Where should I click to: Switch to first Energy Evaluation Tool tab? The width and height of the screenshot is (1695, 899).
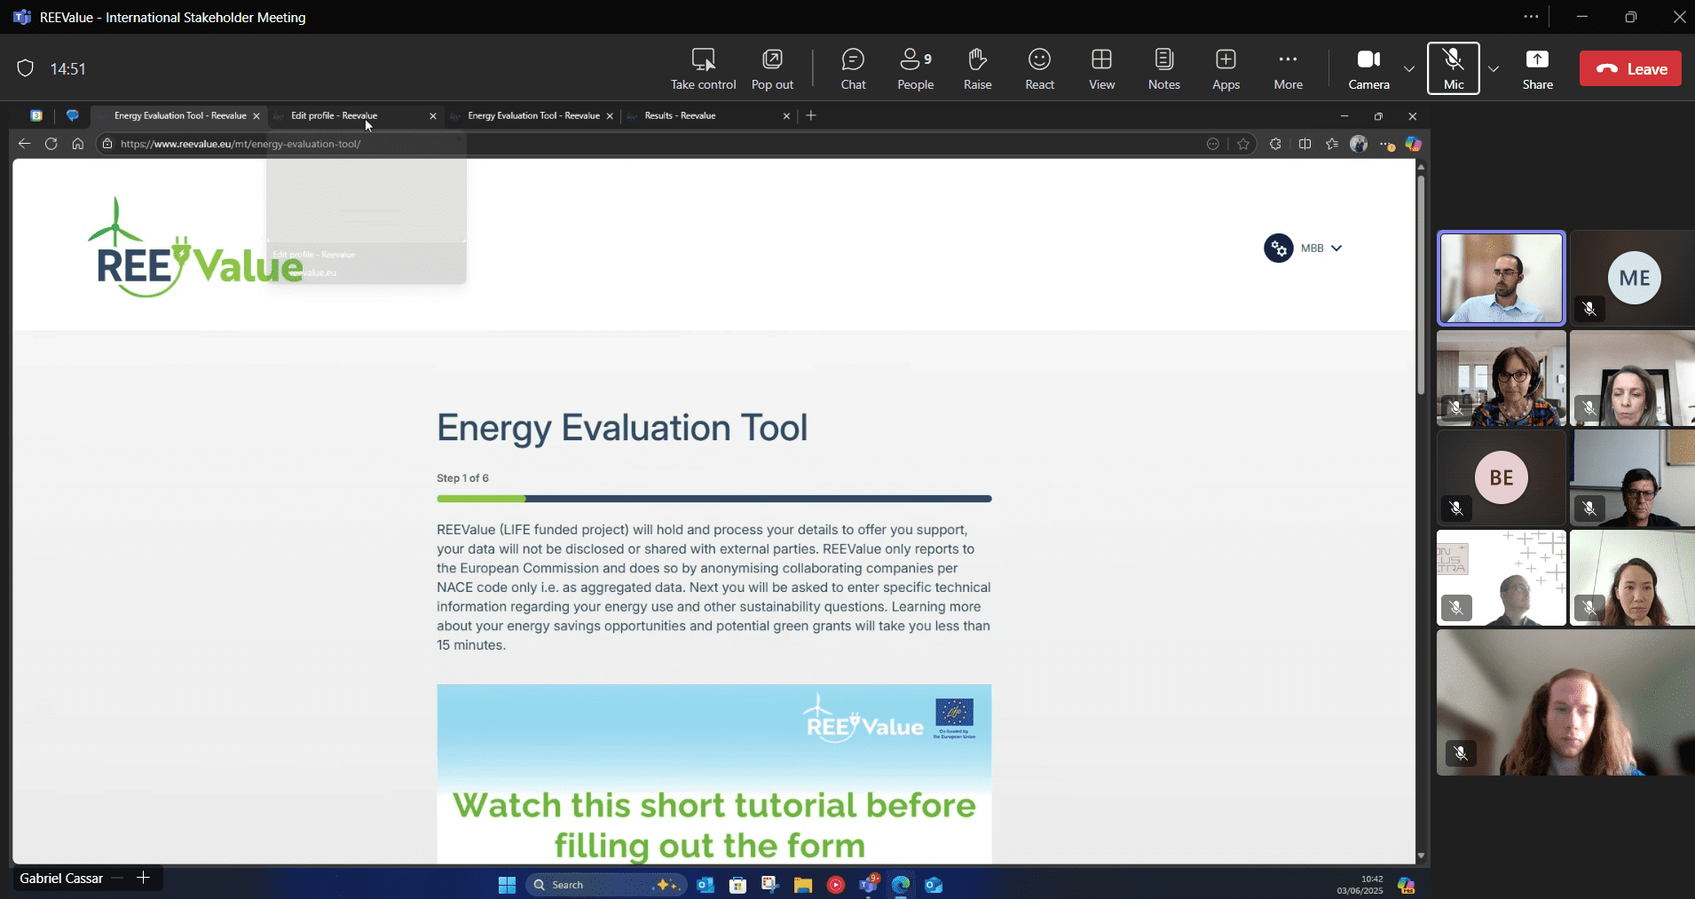point(180,115)
